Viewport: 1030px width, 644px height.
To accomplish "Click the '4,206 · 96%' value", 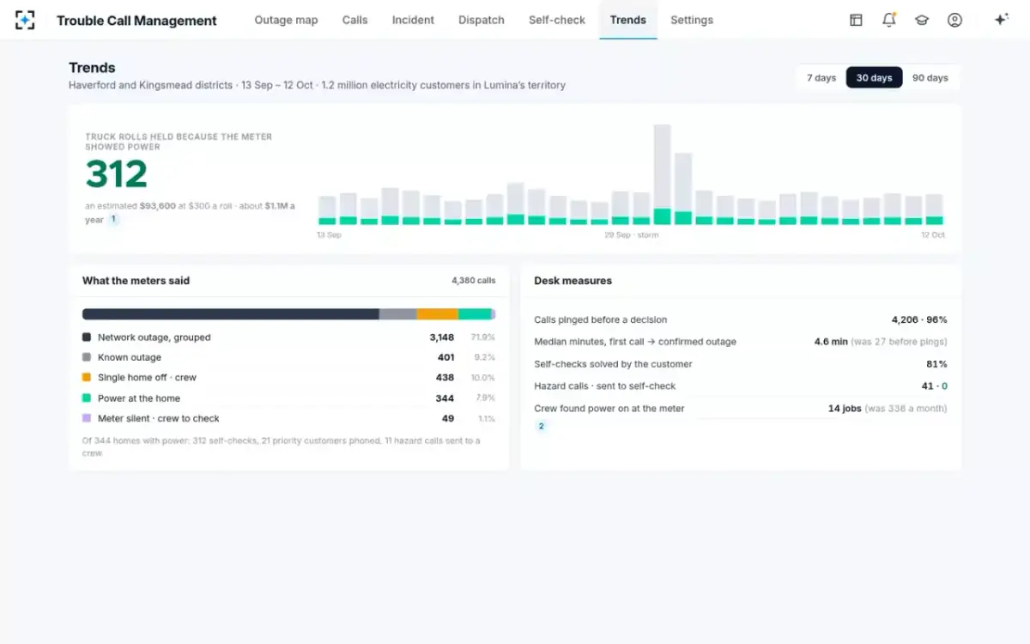I will pyautogui.click(x=919, y=319).
